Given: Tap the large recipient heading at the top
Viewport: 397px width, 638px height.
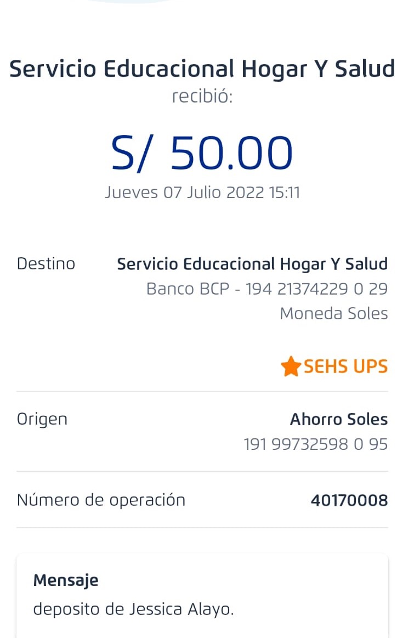Looking at the screenshot, I should point(202,69).
